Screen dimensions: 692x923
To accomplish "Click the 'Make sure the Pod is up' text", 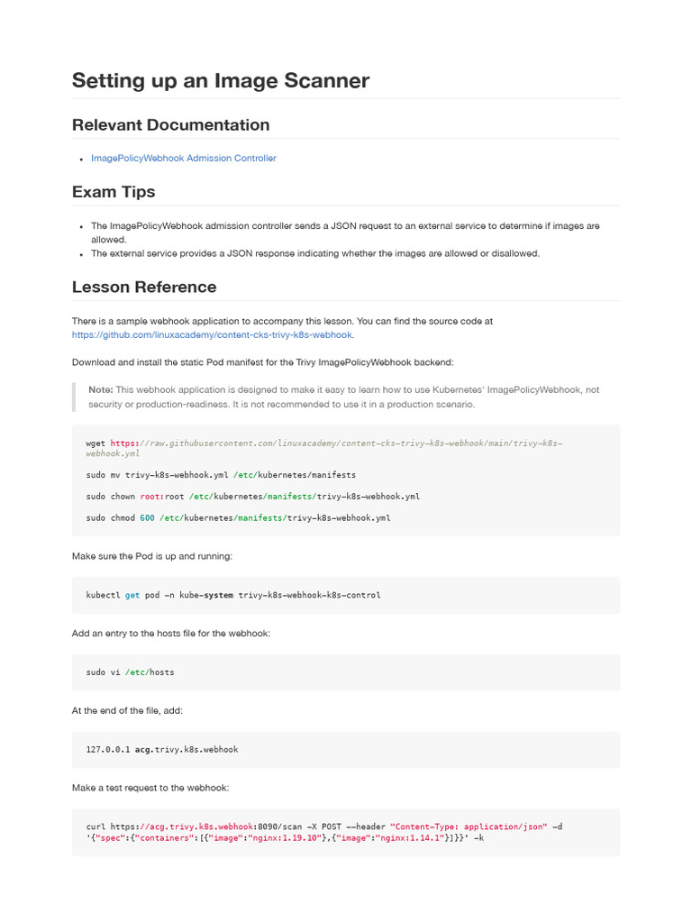I will pos(151,556).
